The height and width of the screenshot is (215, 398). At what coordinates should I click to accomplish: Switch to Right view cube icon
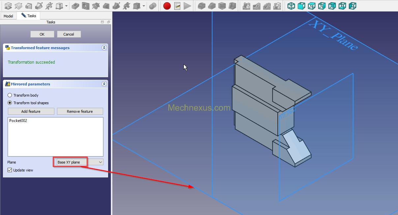[322, 6]
